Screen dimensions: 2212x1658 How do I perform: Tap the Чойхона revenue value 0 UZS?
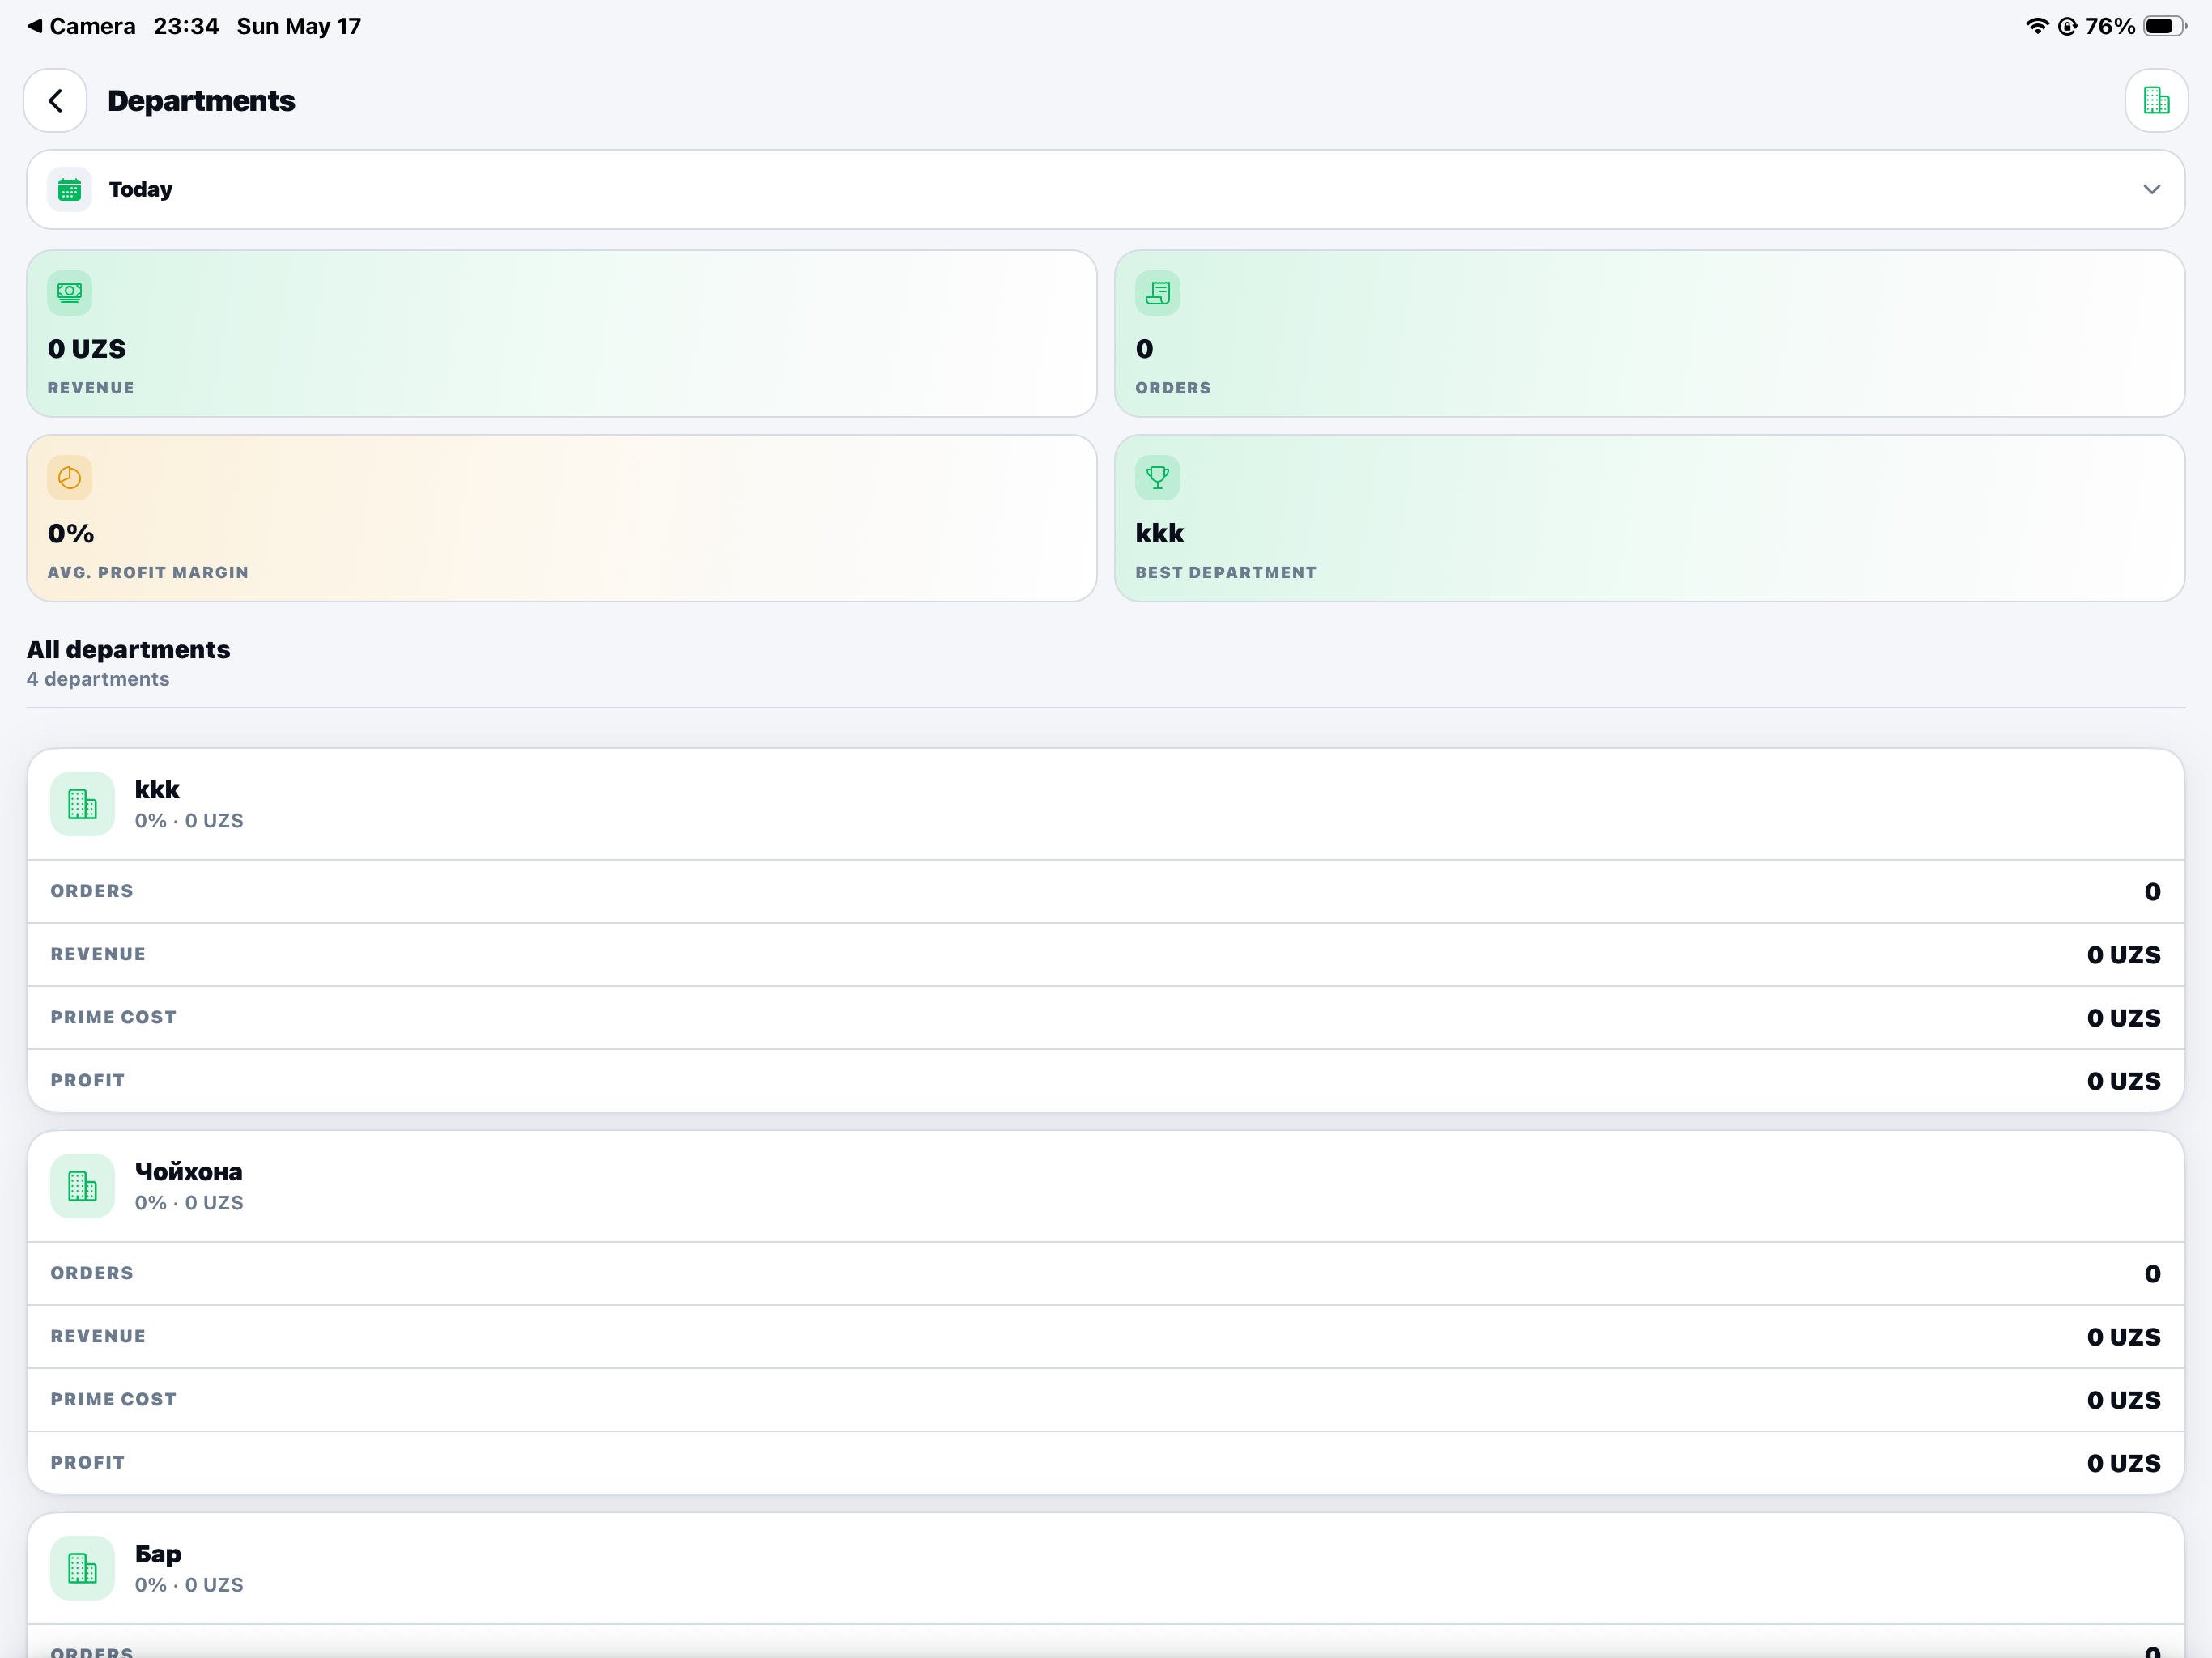2123,1337
